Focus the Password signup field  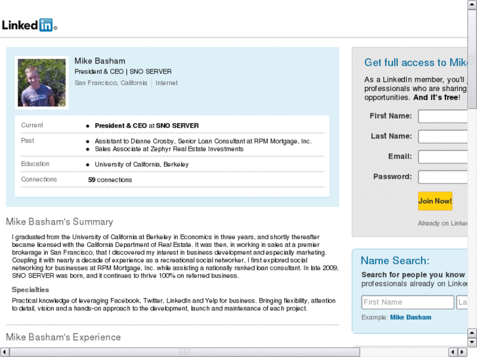(443, 177)
